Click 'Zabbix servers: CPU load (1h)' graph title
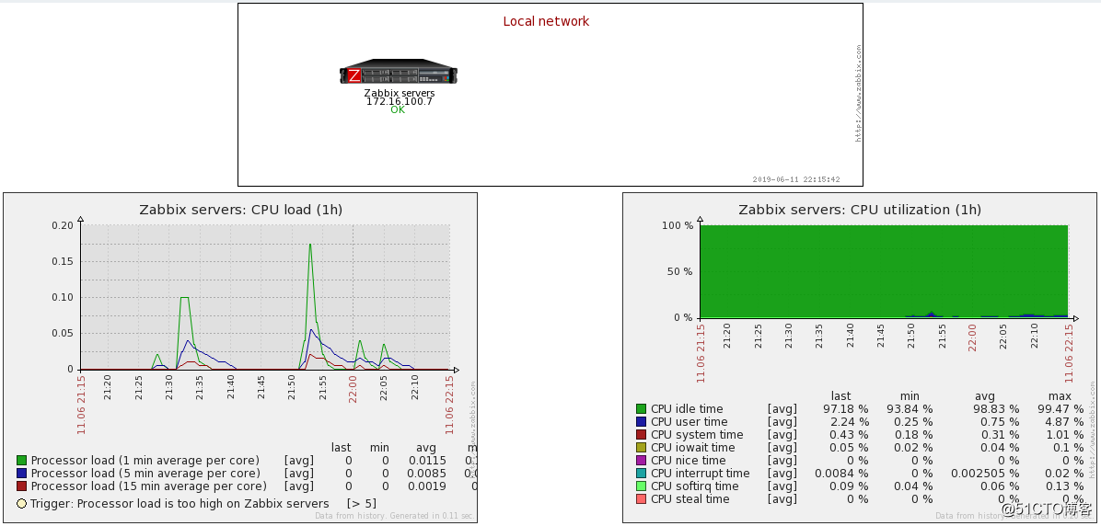 [241, 210]
